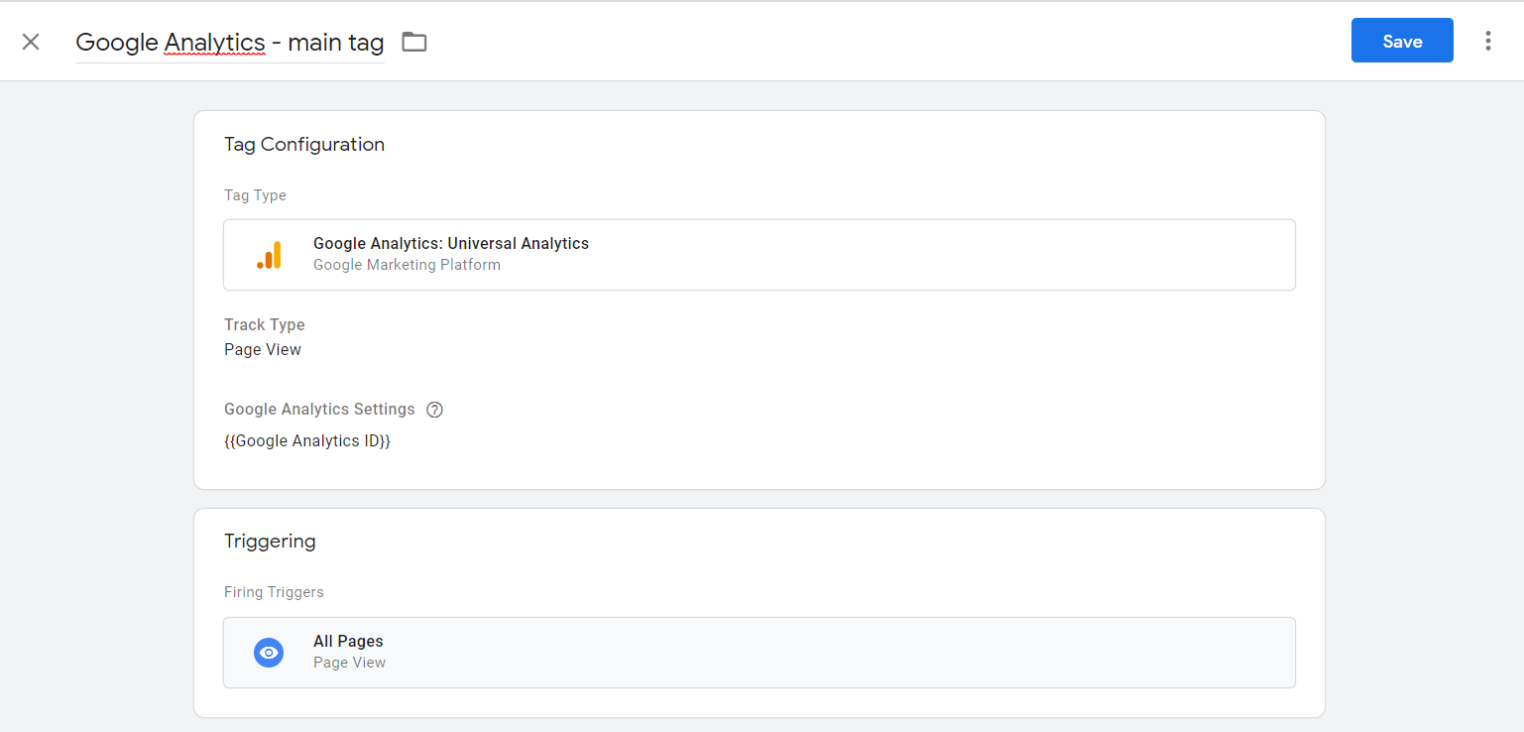Click the Google Analytics Settings label
Image resolution: width=1524 pixels, height=732 pixels.
(319, 409)
